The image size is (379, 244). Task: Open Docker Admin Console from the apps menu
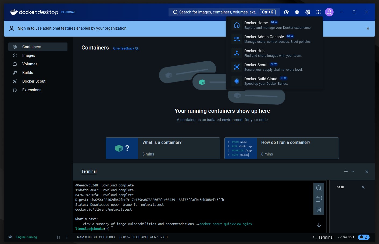tap(274, 39)
